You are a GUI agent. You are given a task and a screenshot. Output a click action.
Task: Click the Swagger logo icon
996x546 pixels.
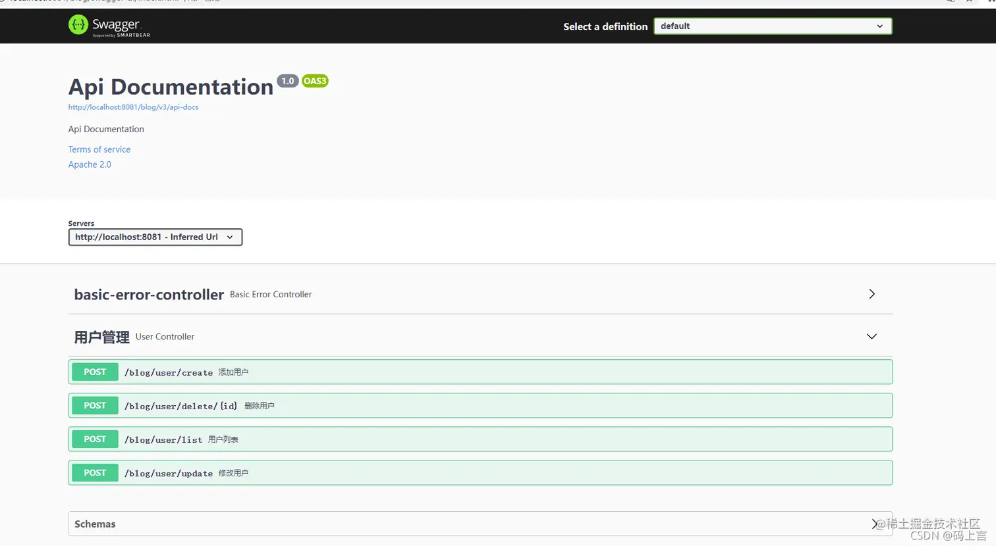coord(78,25)
